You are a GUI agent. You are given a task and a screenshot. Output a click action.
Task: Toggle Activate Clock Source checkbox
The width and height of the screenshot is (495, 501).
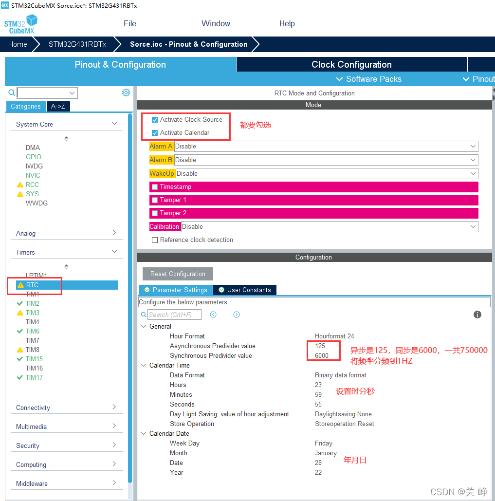click(155, 120)
